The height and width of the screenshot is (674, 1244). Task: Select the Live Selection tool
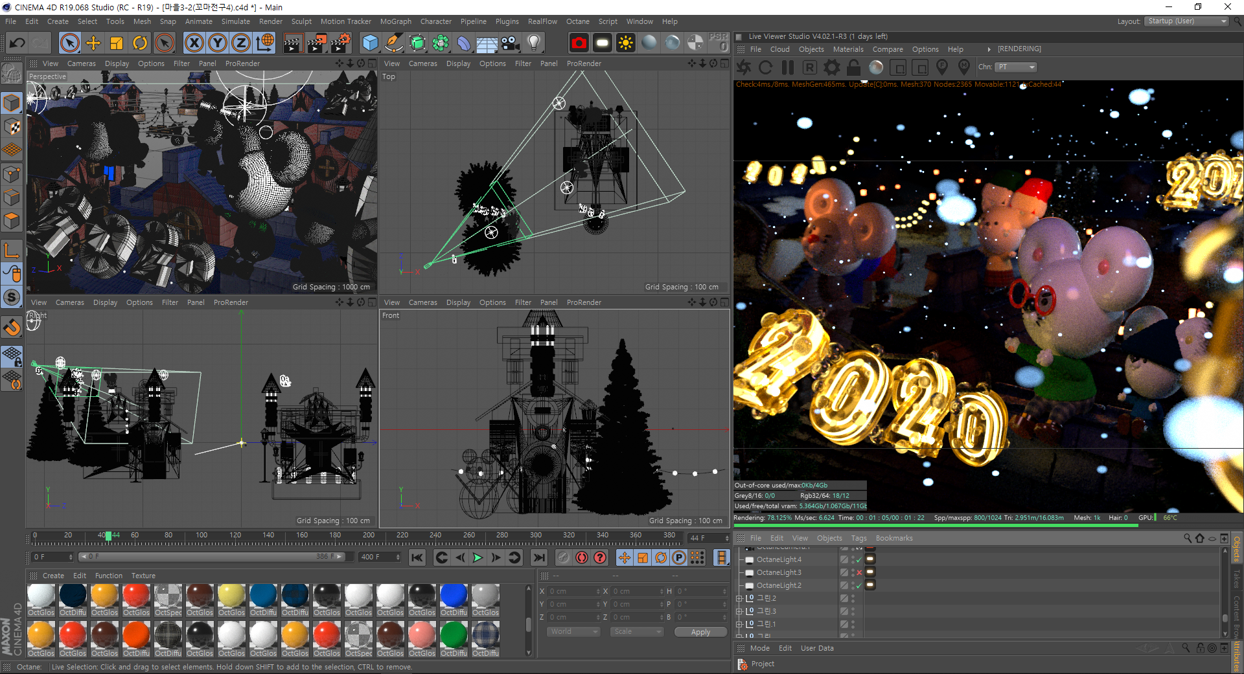(x=69, y=43)
